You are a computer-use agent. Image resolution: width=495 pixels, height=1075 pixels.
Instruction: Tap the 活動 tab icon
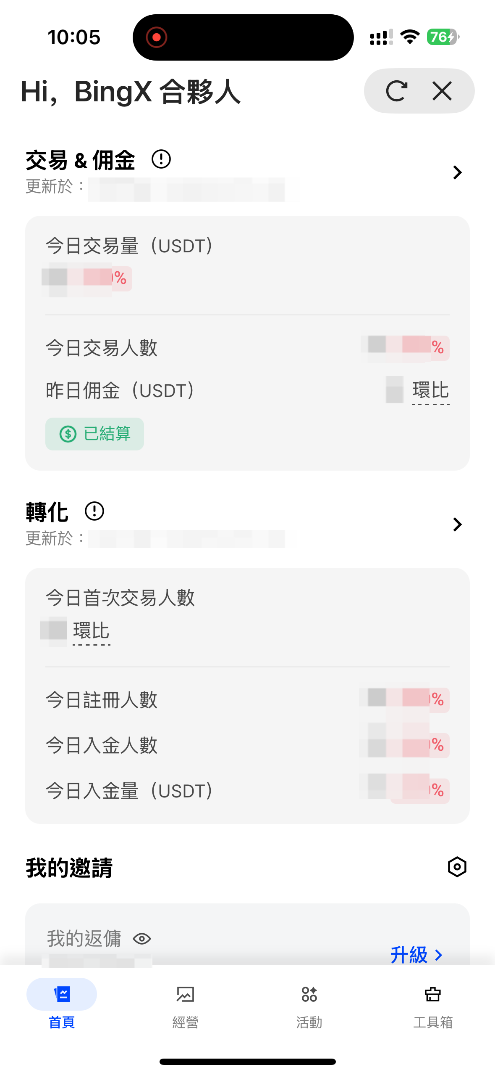point(309,994)
